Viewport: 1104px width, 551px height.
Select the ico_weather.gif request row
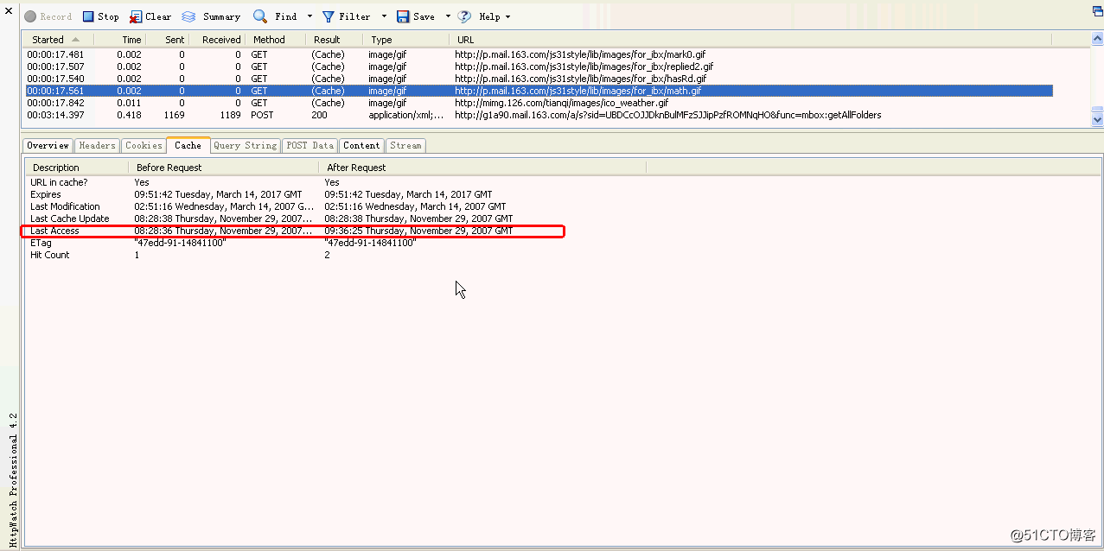pos(538,103)
